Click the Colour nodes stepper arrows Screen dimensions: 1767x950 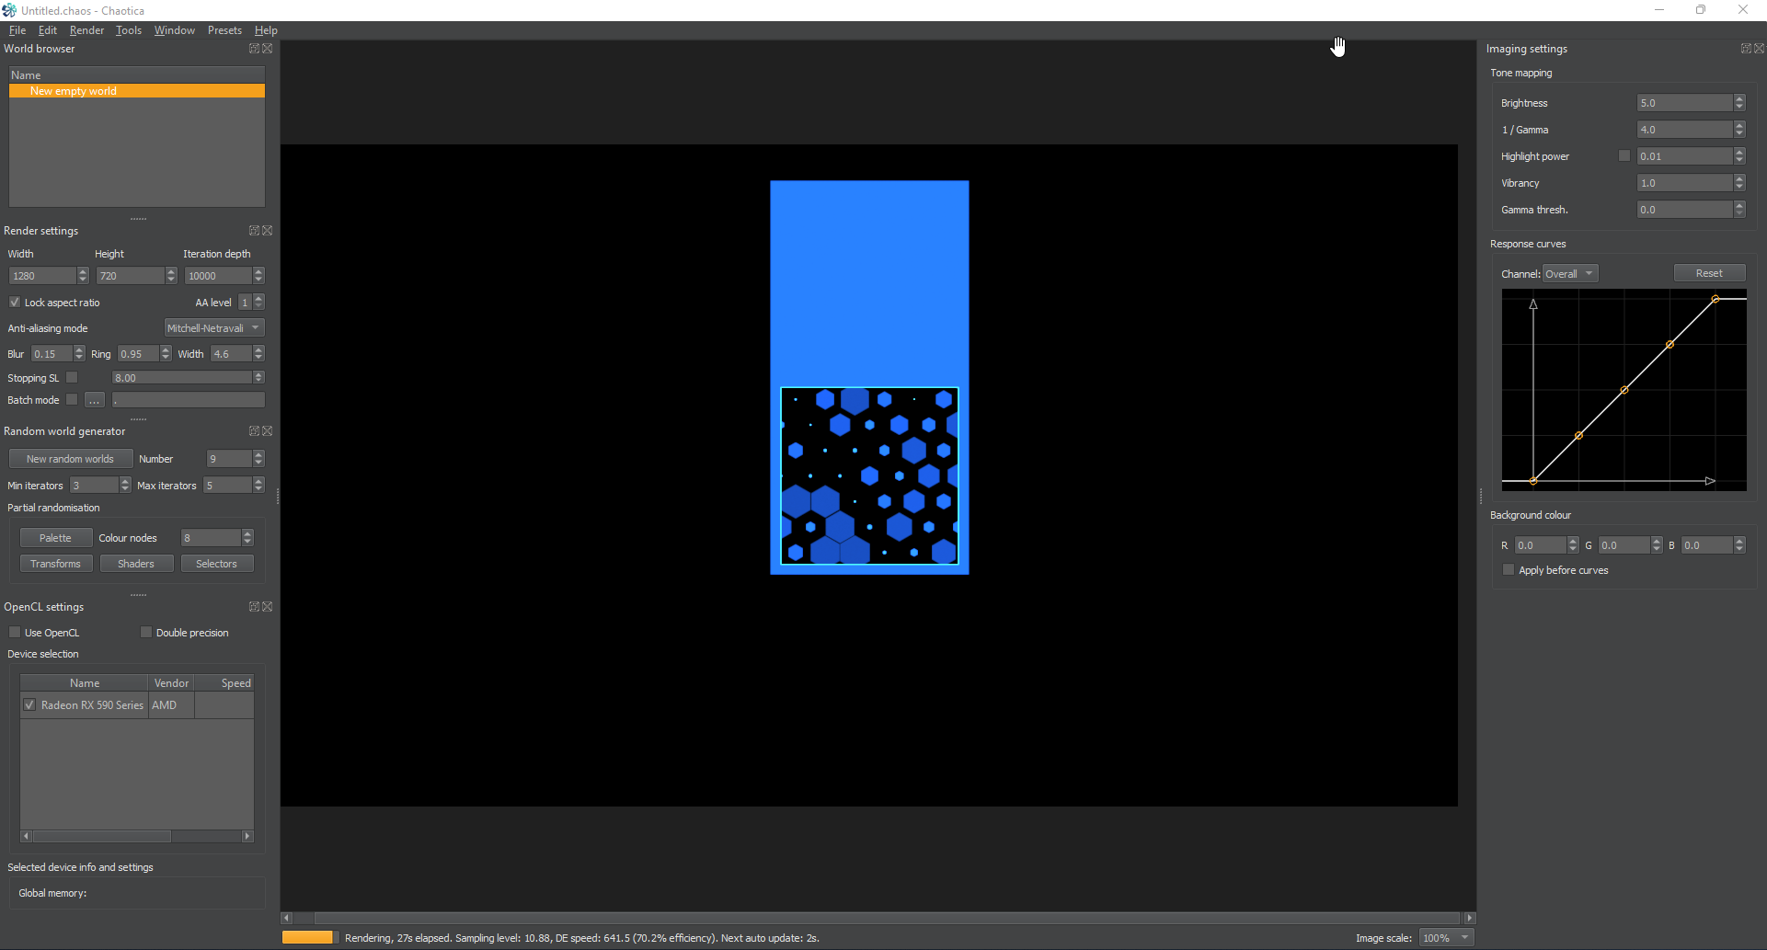(x=247, y=538)
